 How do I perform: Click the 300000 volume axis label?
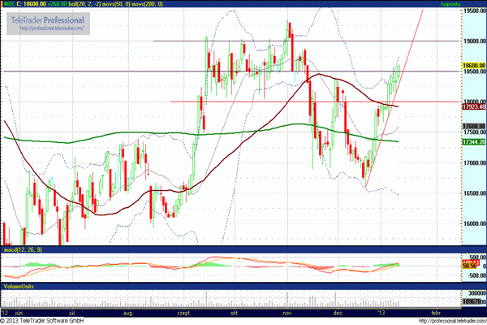(x=476, y=293)
